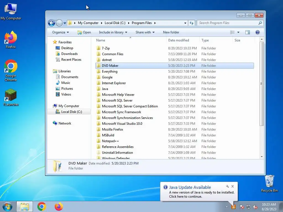283x212 pixels.
Task: Click the Google Chrome taskbar icon
Action: tap(42, 206)
